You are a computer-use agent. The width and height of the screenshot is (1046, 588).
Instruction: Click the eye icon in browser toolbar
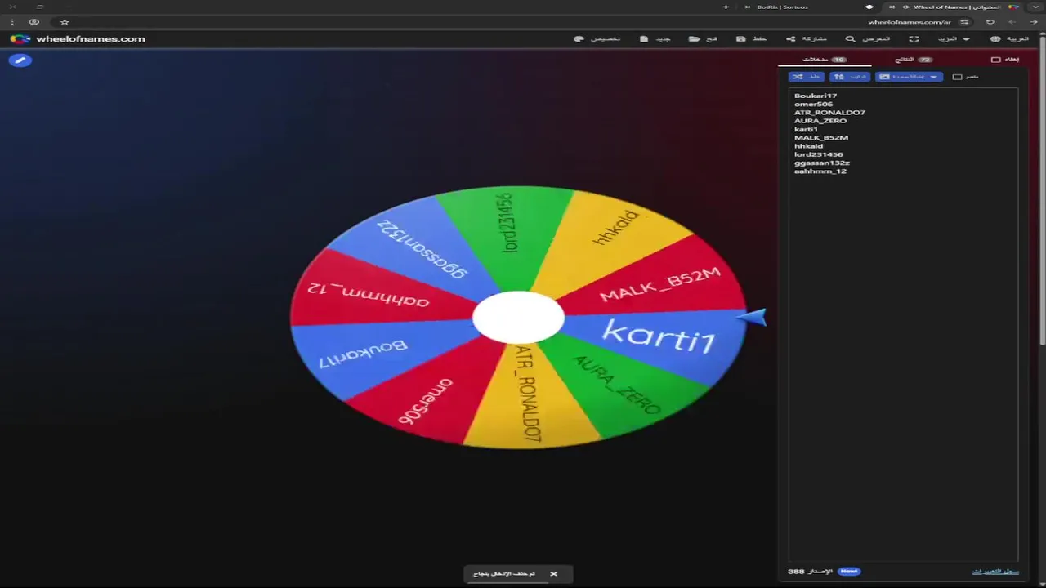[x=34, y=22]
